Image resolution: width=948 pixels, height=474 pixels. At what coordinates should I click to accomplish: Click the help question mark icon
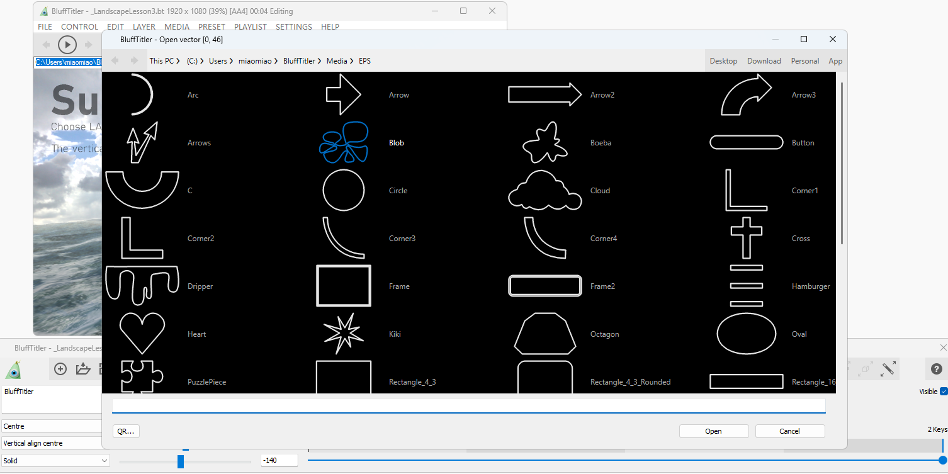(936, 369)
